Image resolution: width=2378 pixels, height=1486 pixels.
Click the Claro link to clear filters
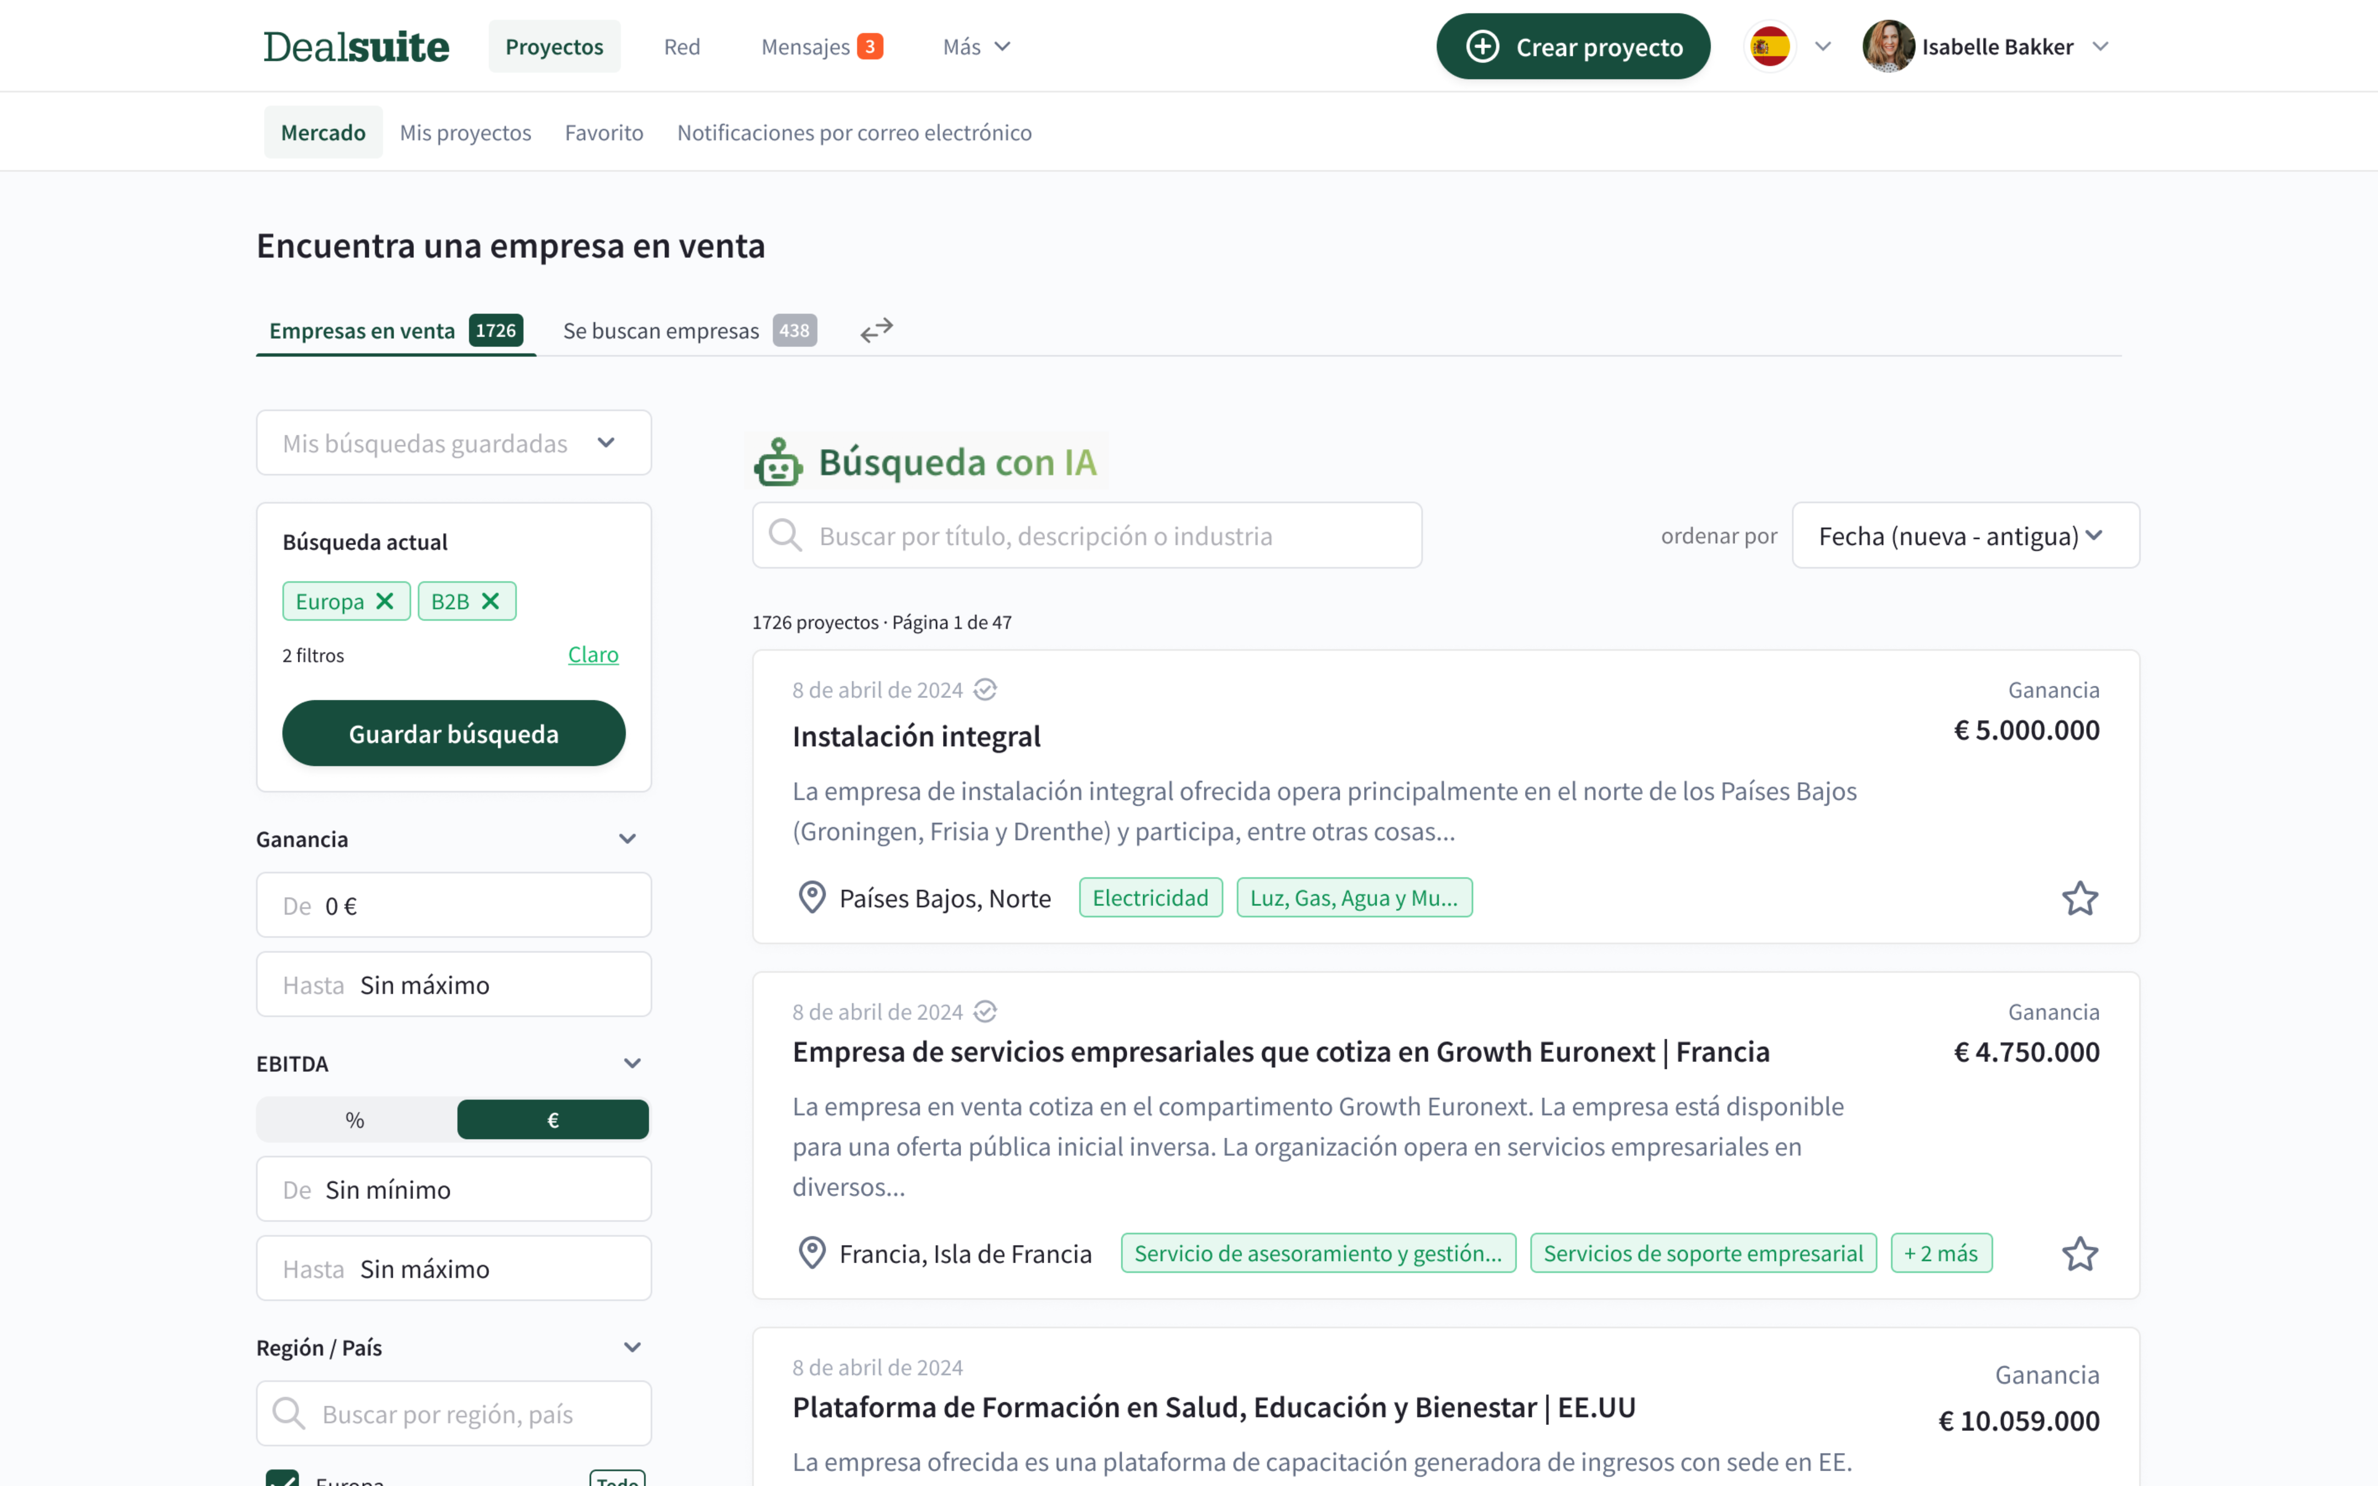[592, 654]
